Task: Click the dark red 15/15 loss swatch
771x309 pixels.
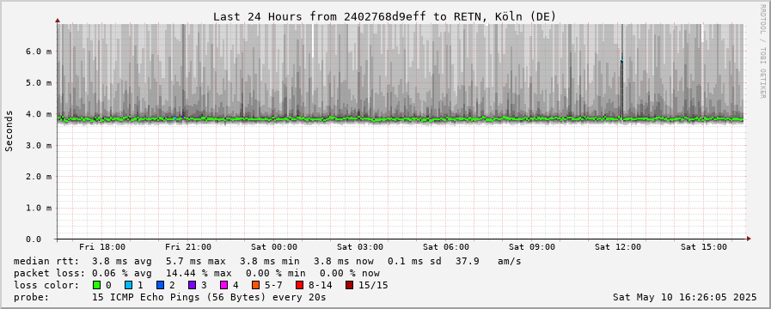Action: point(349,285)
